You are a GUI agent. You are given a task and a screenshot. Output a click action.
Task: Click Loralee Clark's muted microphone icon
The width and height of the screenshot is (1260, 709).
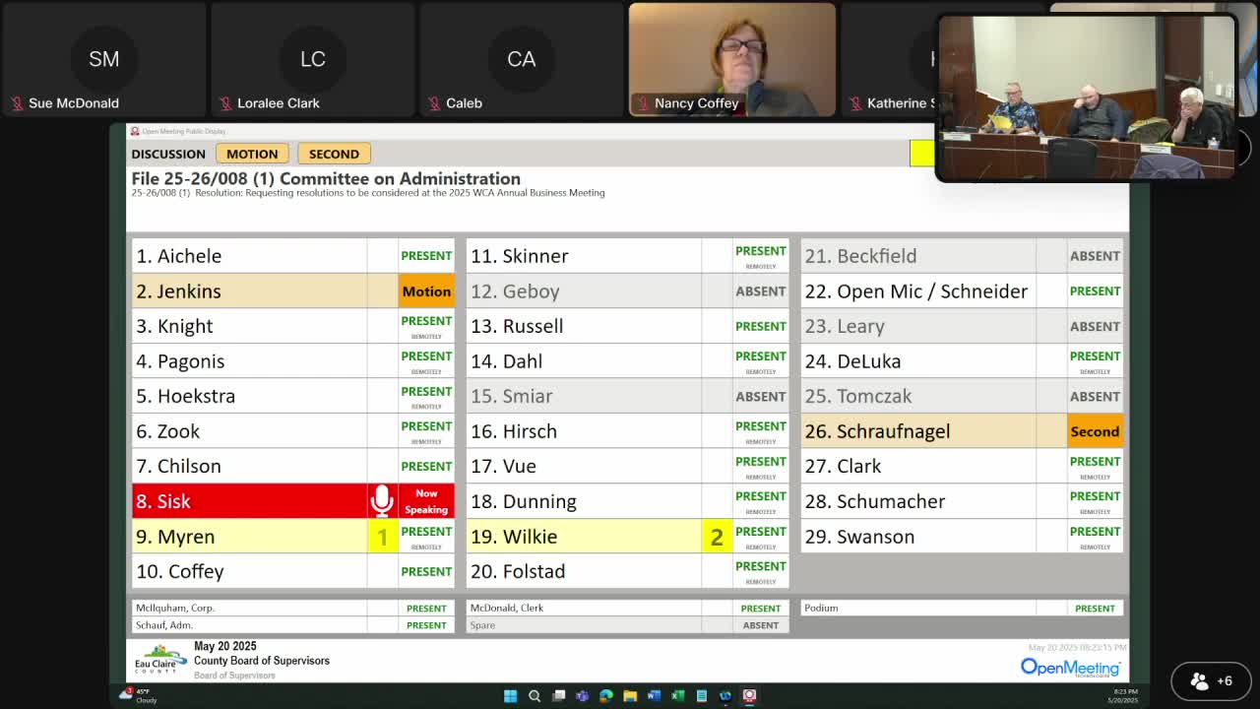point(225,103)
